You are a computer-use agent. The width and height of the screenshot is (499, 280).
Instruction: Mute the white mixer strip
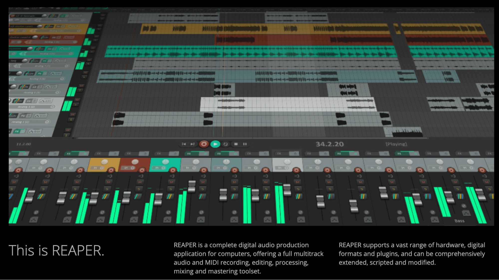[298, 182]
